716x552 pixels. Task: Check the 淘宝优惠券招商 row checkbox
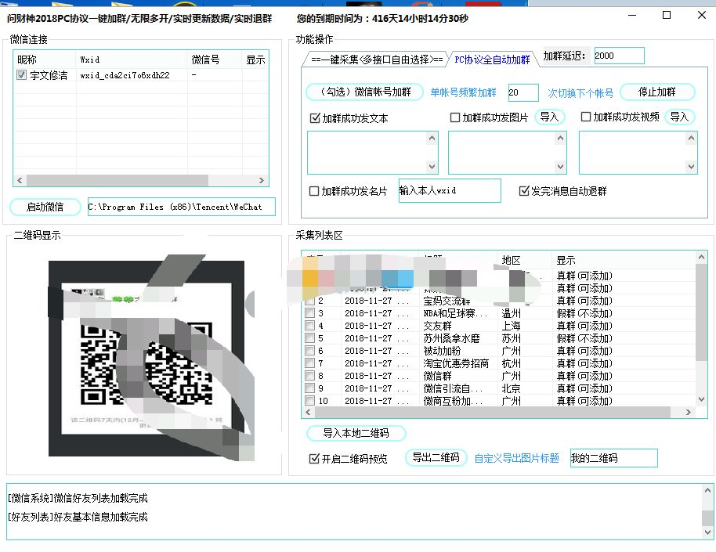point(309,363)
